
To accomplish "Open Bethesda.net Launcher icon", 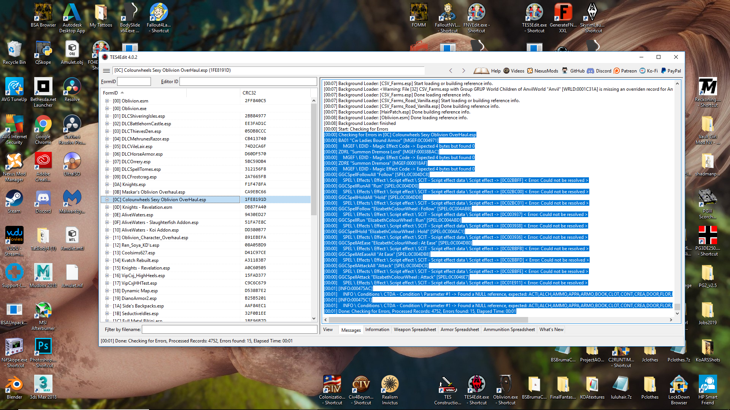I will point(43,92).
